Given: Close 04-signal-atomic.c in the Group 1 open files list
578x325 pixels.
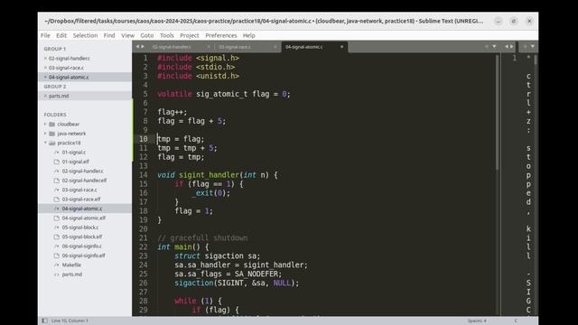Looking at the screenshot, I should coord(45,77).
